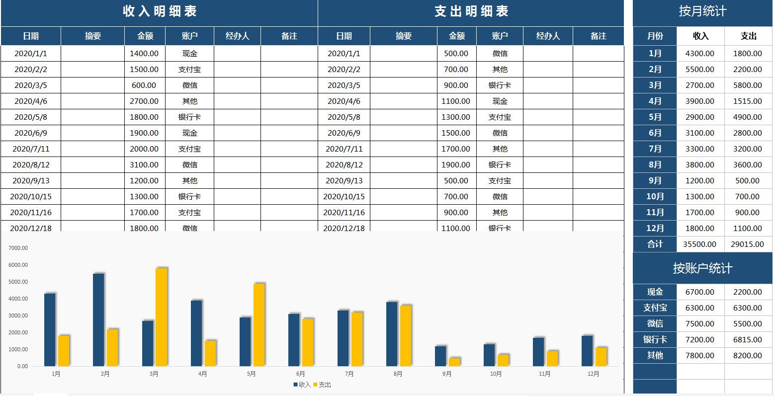Select the 1900.00 amount in expense row 2020/8/12
Screen dimensions: 774x396
click(x=456, y=164)
